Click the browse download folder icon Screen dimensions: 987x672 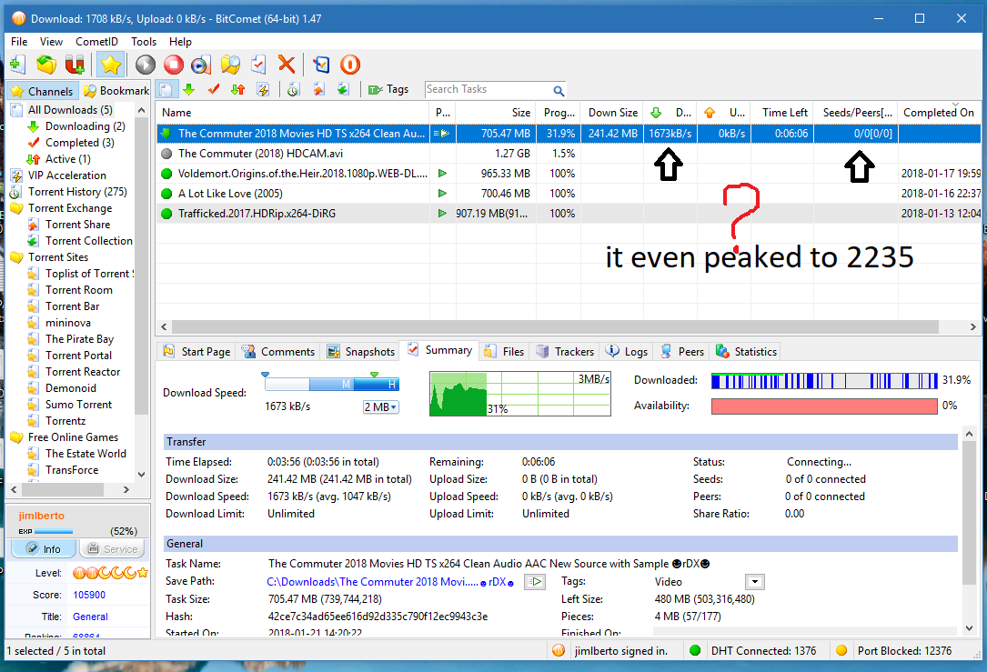click(230, 65)
